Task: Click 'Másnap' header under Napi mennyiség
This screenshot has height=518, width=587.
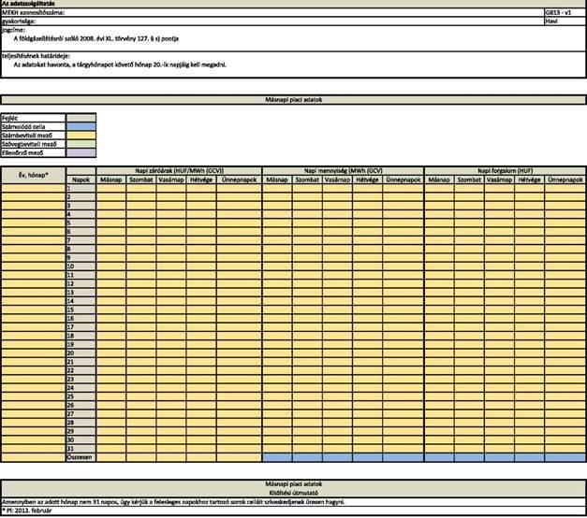Action: click(277, 180)
